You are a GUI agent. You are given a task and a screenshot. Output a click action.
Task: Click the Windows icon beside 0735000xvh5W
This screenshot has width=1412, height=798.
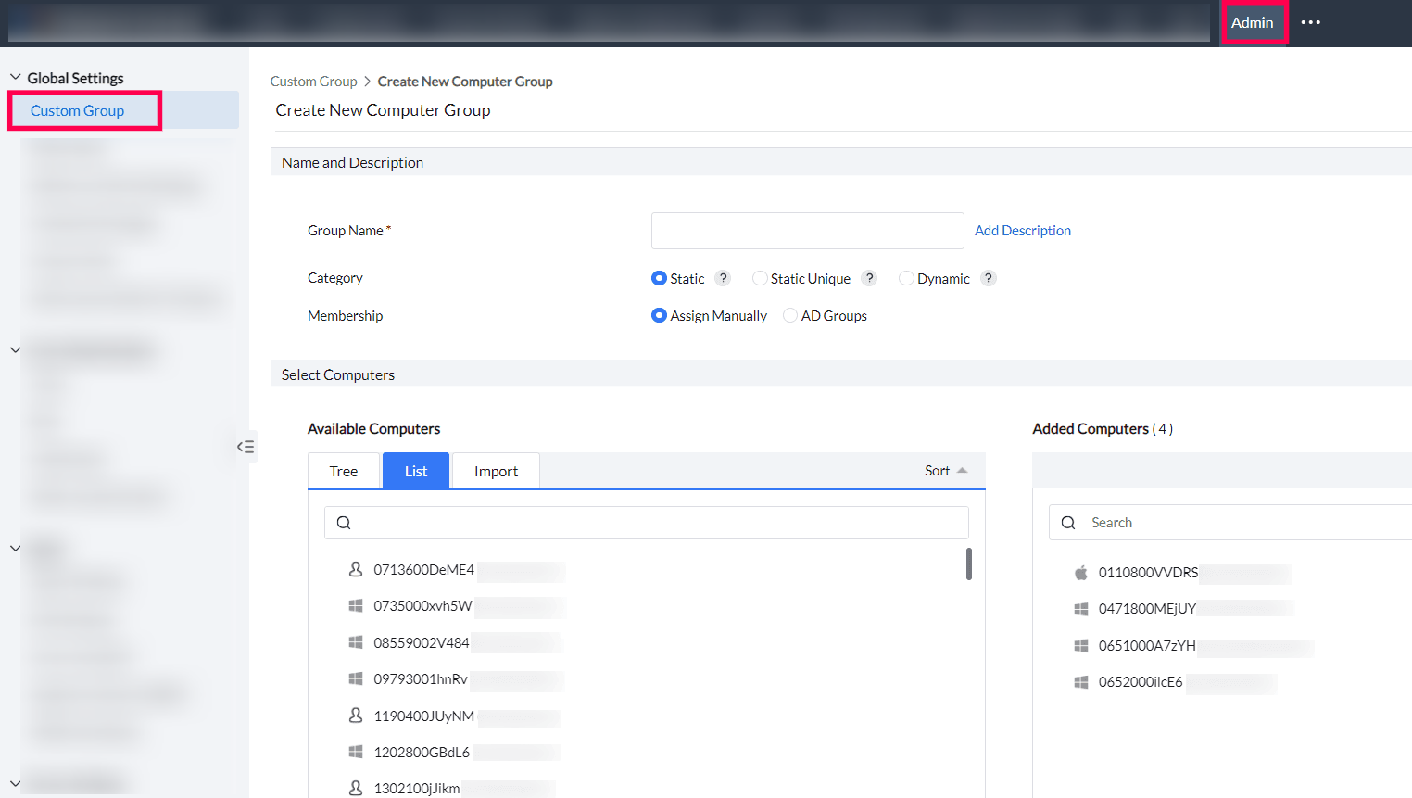tap(356, 605)
